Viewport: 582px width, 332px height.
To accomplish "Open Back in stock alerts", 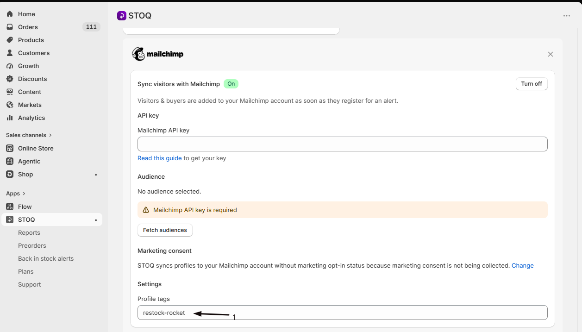I will pyautogui.click(x=46, y=258).
